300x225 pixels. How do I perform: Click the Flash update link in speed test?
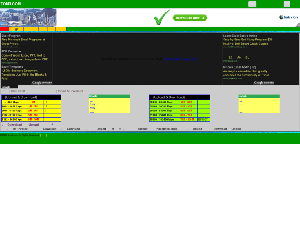pos(181,59)
